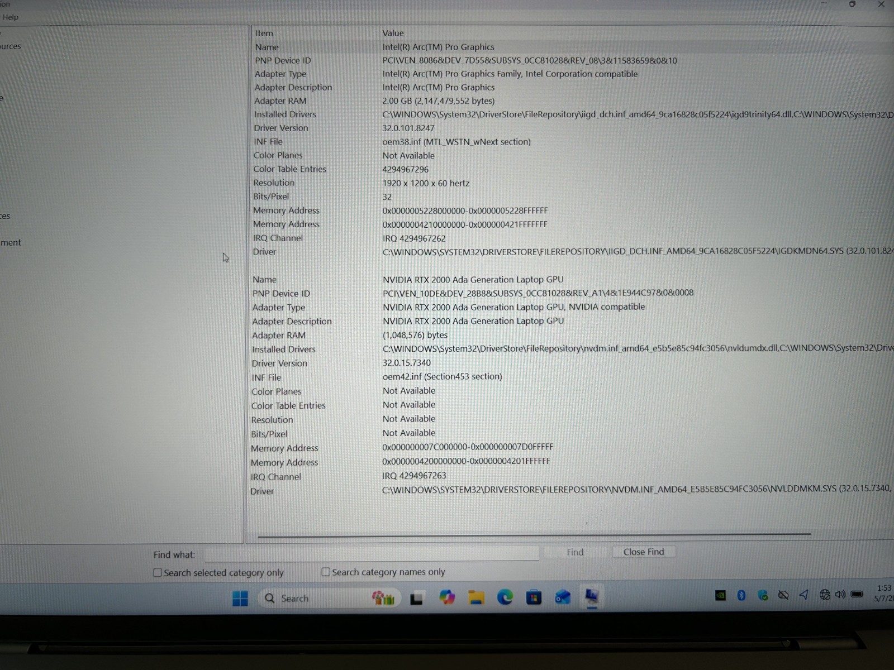
Task: Open Task View on the taskbar
Action: (416, 599)
